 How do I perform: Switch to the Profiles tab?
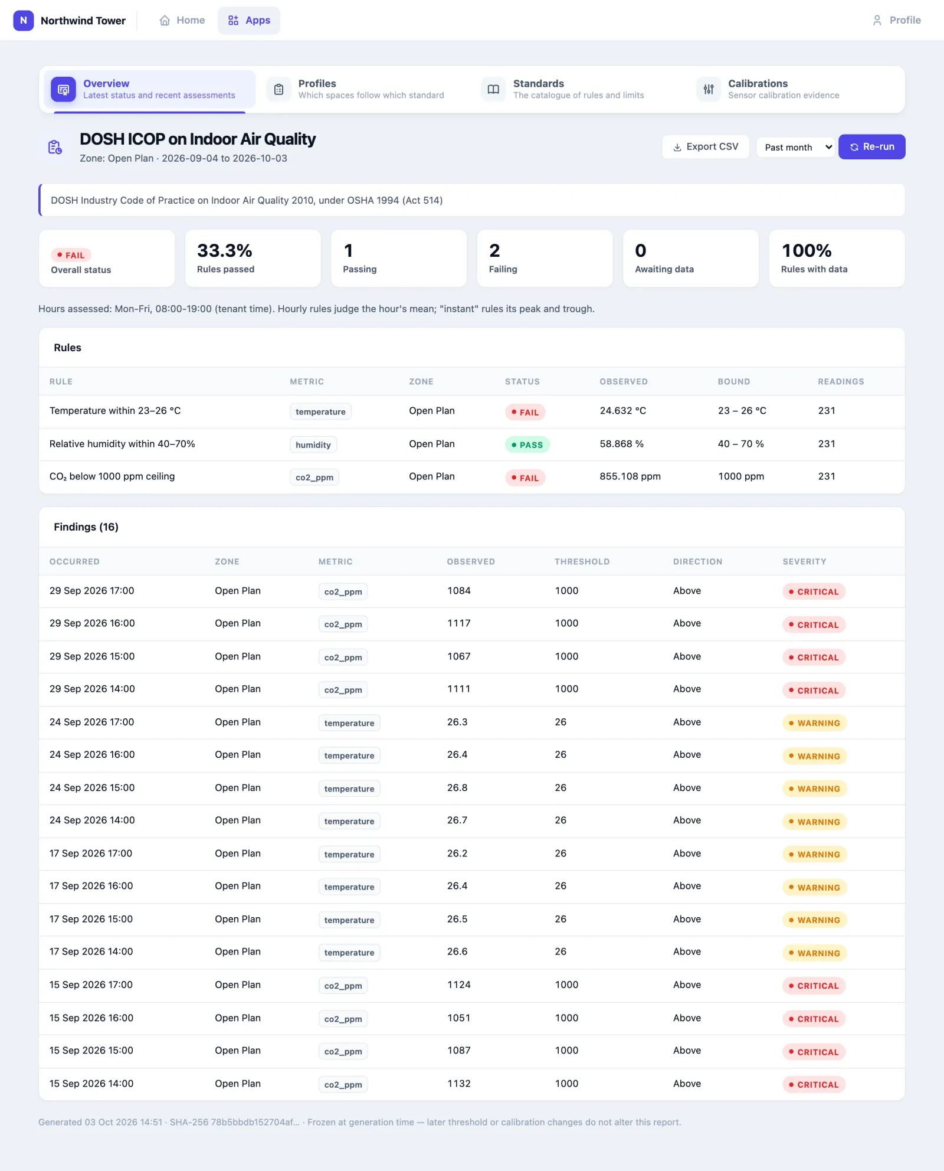coord(365,90)
